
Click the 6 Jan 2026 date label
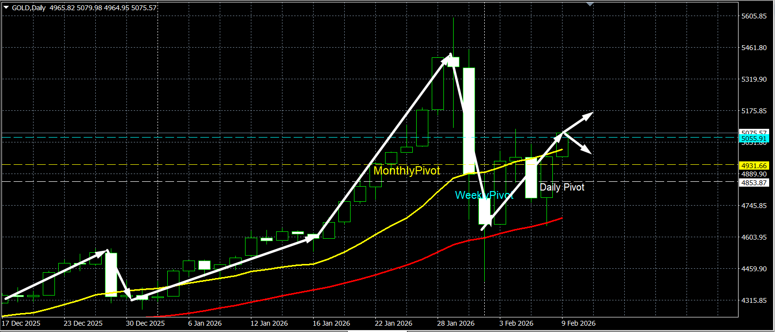coord(205,323)
